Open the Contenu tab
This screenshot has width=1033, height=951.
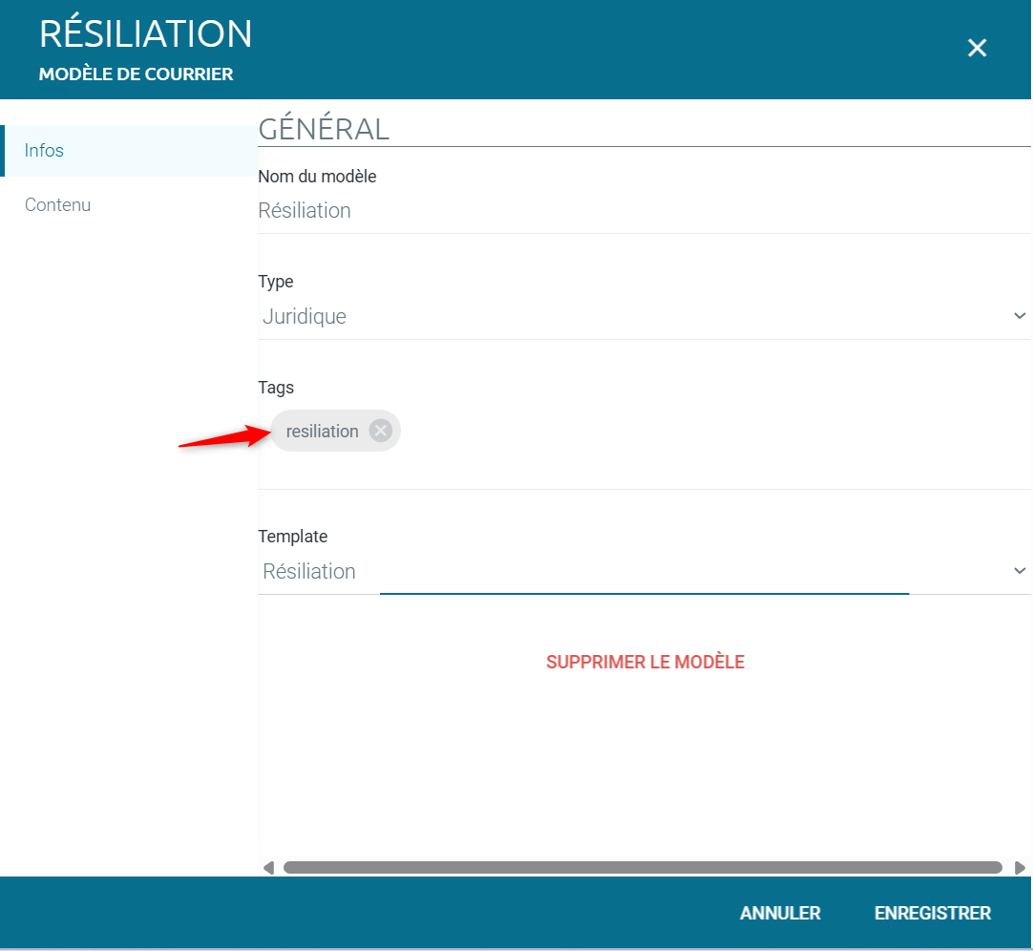58,204
